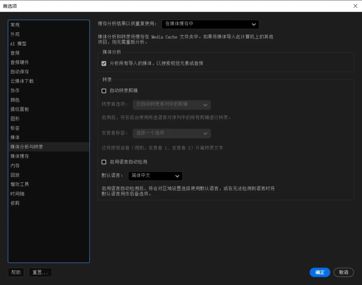Screen dimensions: 362x285
Task: Open the 常规 preferences category
Action: coord(49,25)
